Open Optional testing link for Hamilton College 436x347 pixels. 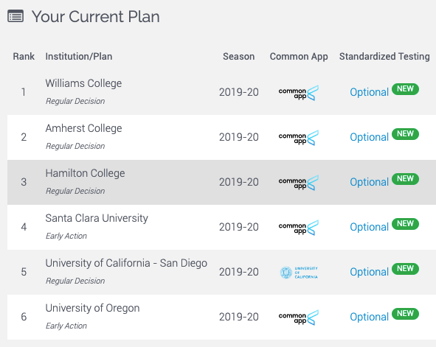(369, 183)
